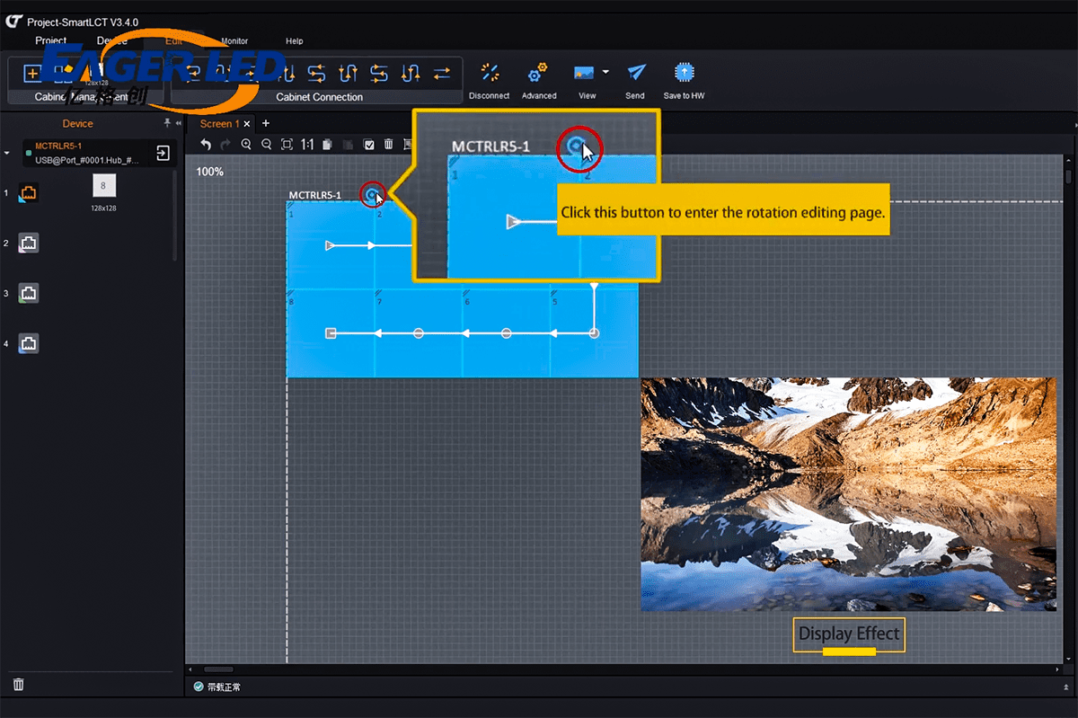Click the 8 cabinet thumbnail labeled 128x128
The height and width of the screenshot is (718, 1078).
click(103, 186)
